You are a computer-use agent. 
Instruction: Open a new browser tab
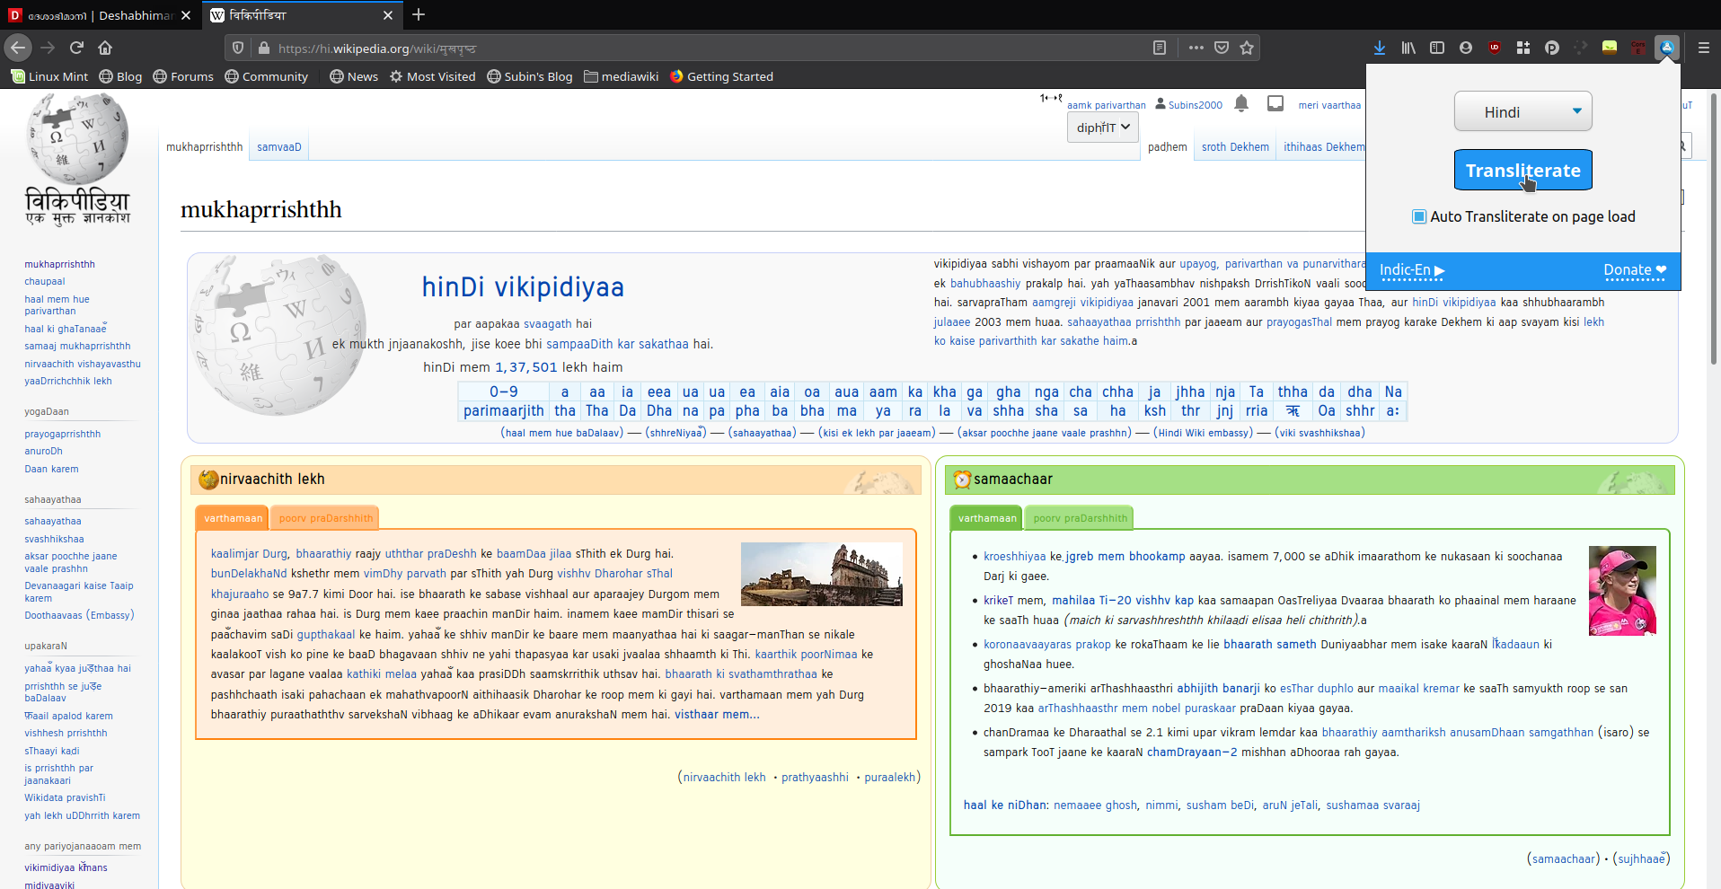tap(419, 15)
